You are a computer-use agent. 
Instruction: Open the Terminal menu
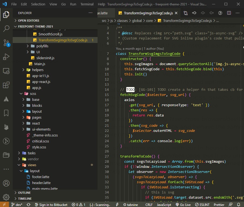87,4
